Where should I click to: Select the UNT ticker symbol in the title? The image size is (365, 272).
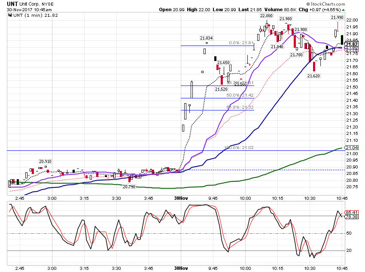coord(12,4)
